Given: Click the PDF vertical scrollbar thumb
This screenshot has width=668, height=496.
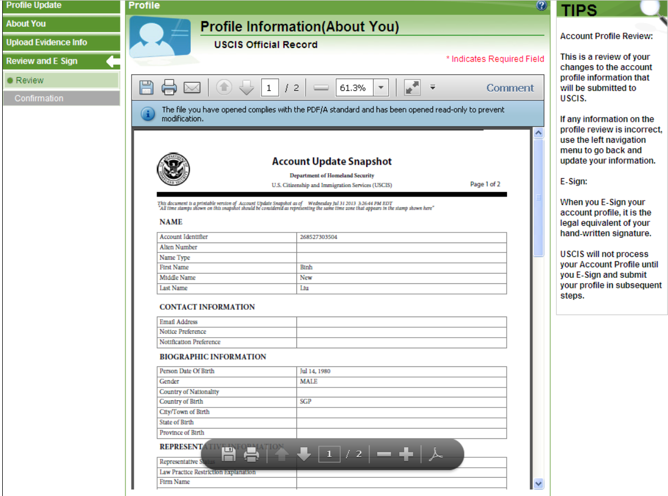Looking at the screenshot, I should pyautogui.click(x=539, y=198).
